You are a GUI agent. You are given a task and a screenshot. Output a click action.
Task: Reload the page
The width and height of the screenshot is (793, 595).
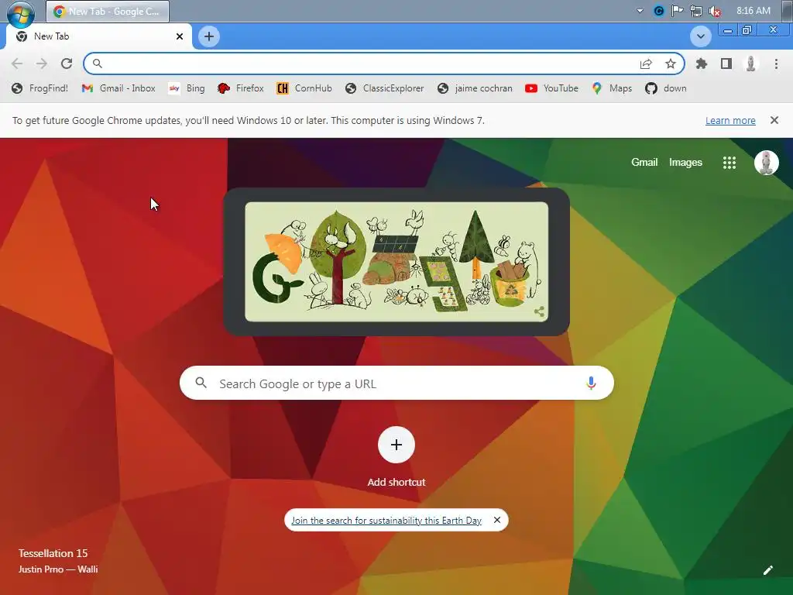click(67, 64)
